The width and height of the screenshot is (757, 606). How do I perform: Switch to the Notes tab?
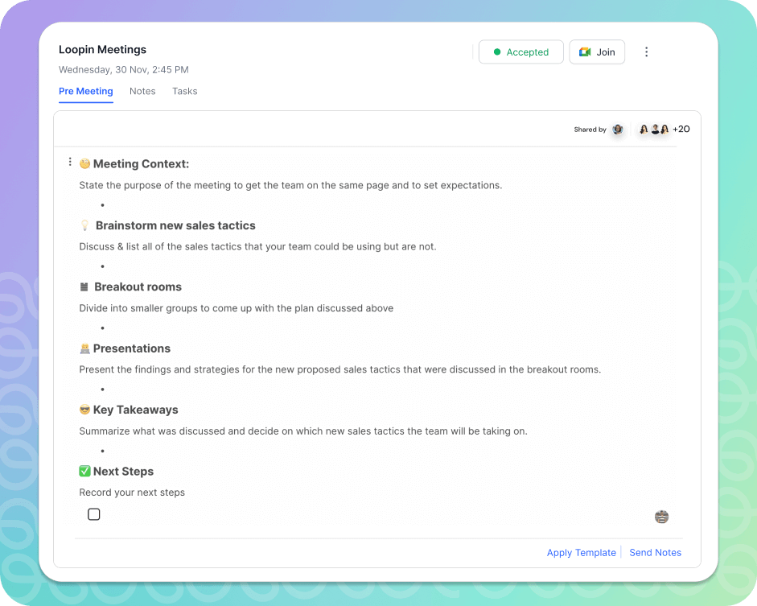tap(142, 91)
